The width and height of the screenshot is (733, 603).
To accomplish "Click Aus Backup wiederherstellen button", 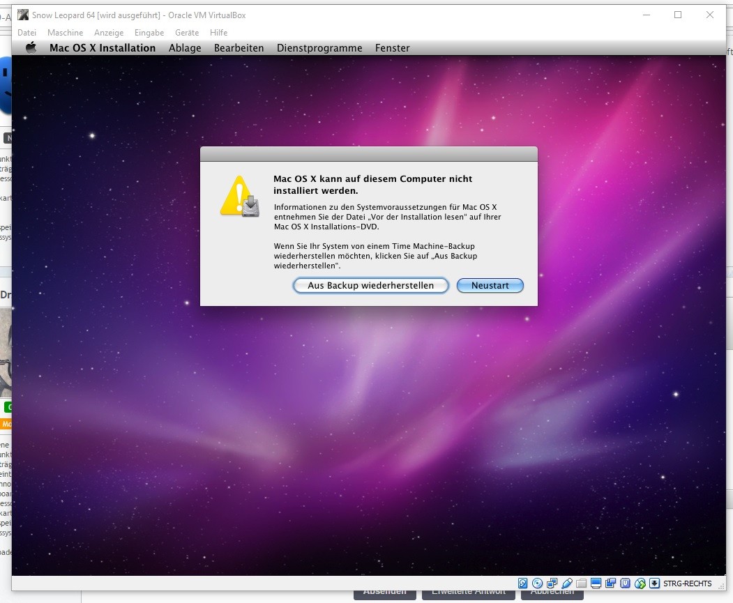I will (371, 285).
